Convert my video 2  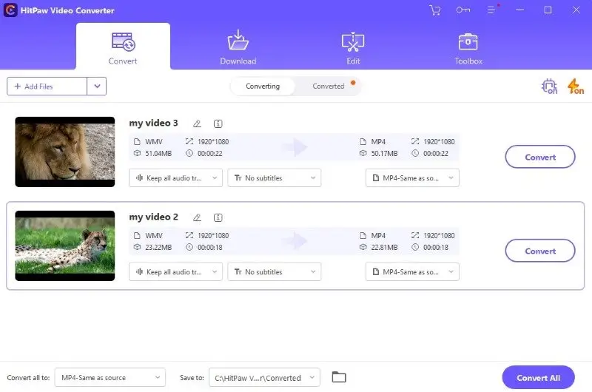pos(540,251)
